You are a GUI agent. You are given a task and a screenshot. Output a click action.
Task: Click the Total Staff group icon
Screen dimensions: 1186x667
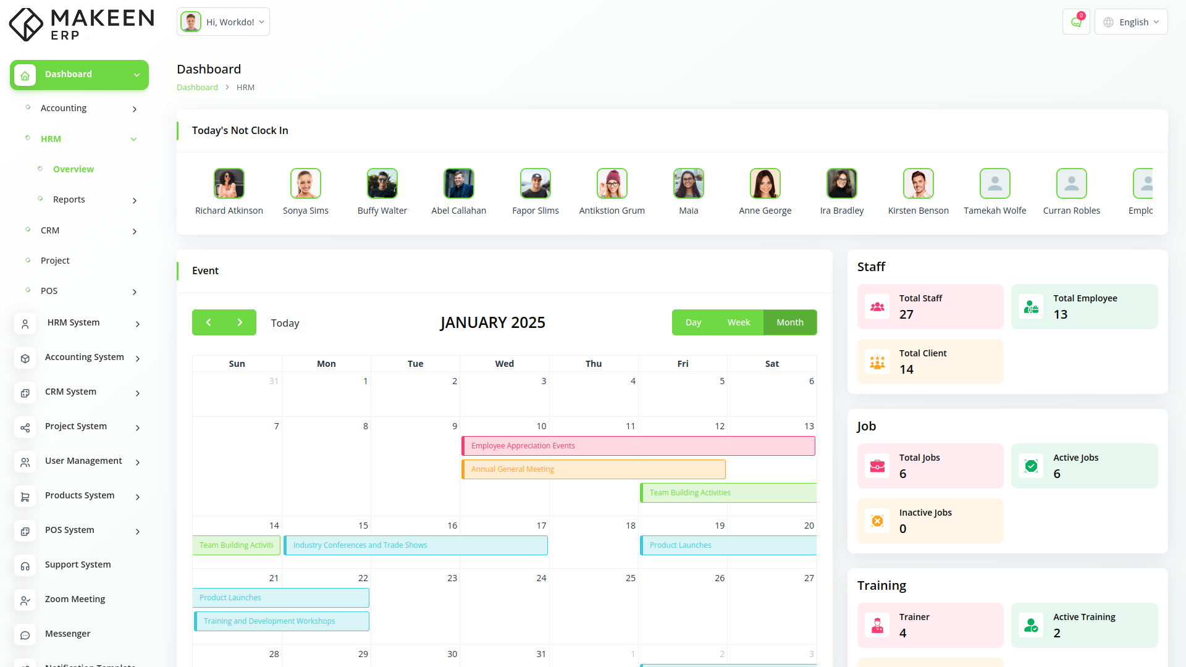click(877, 307)
